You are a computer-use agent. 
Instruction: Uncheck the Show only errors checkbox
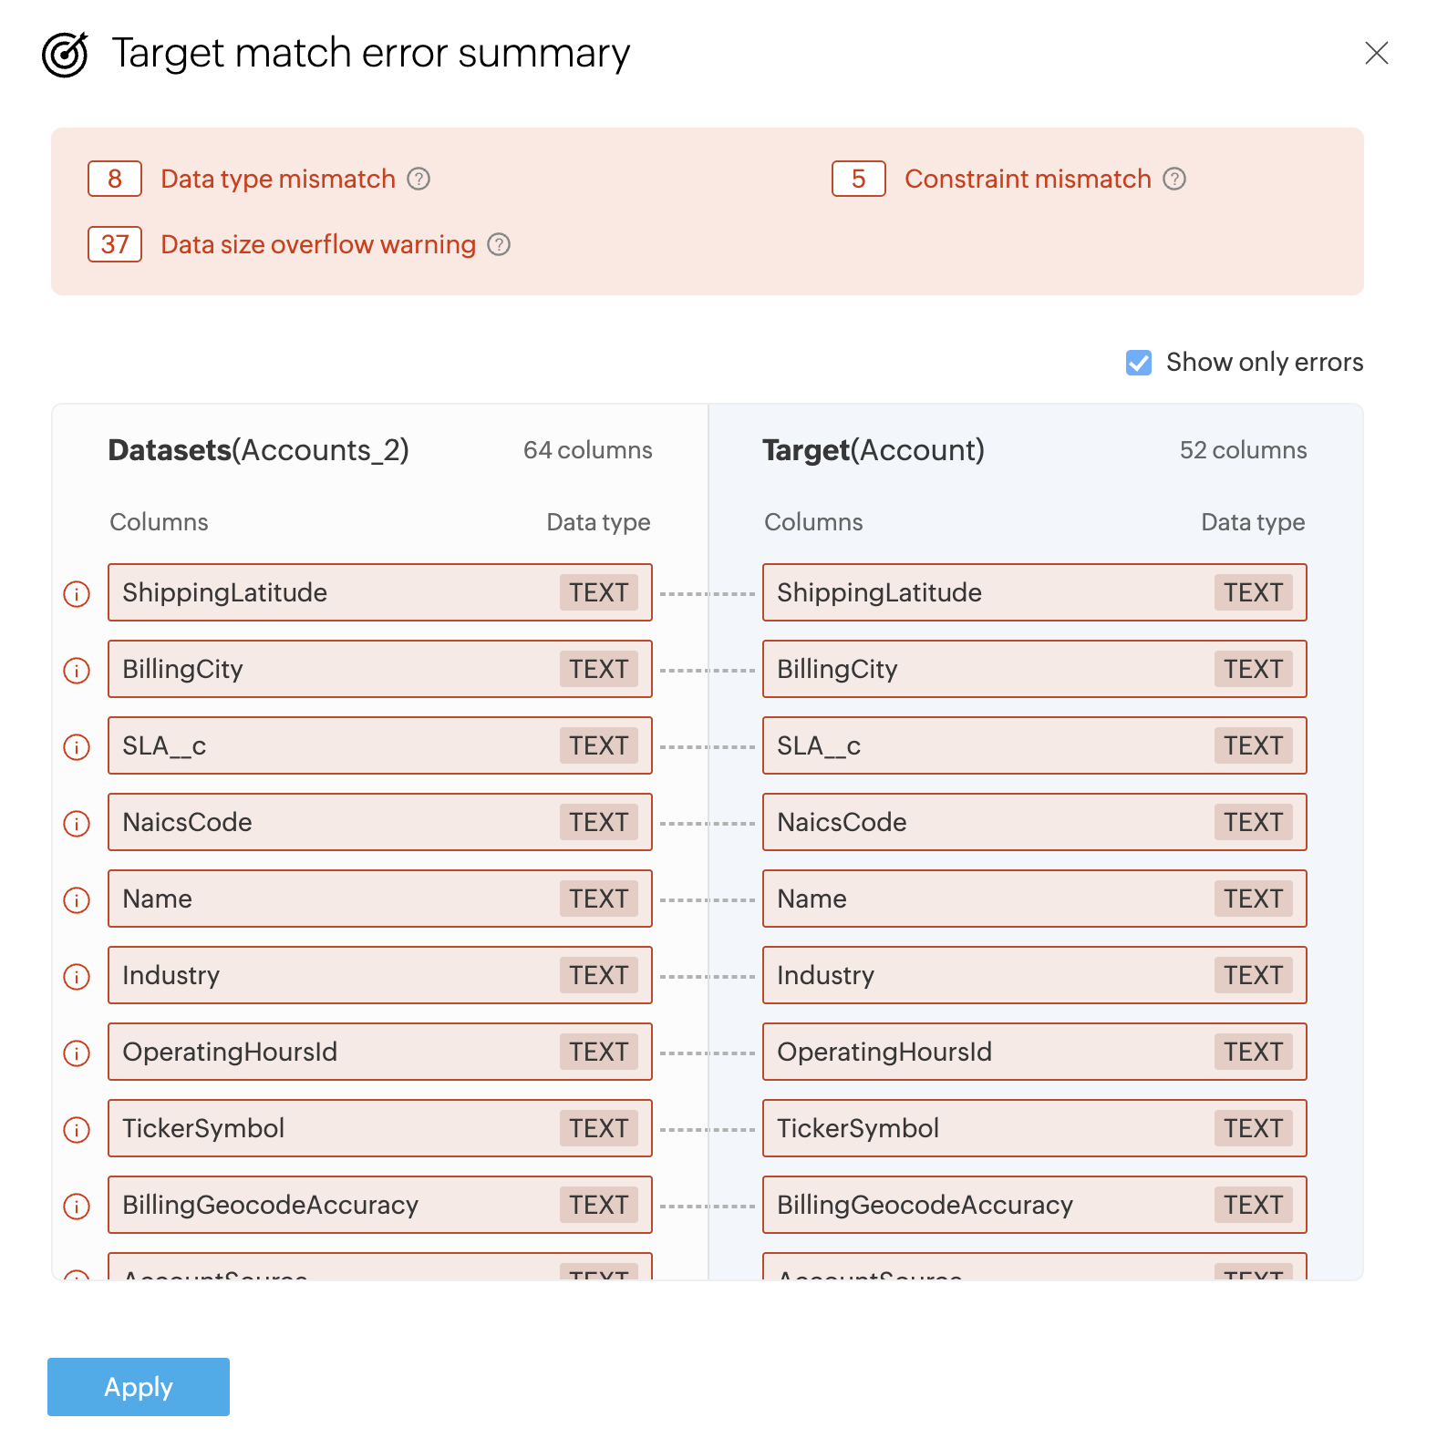1139,363
